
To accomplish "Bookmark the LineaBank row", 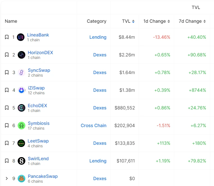I will click(x=7, y=37).
